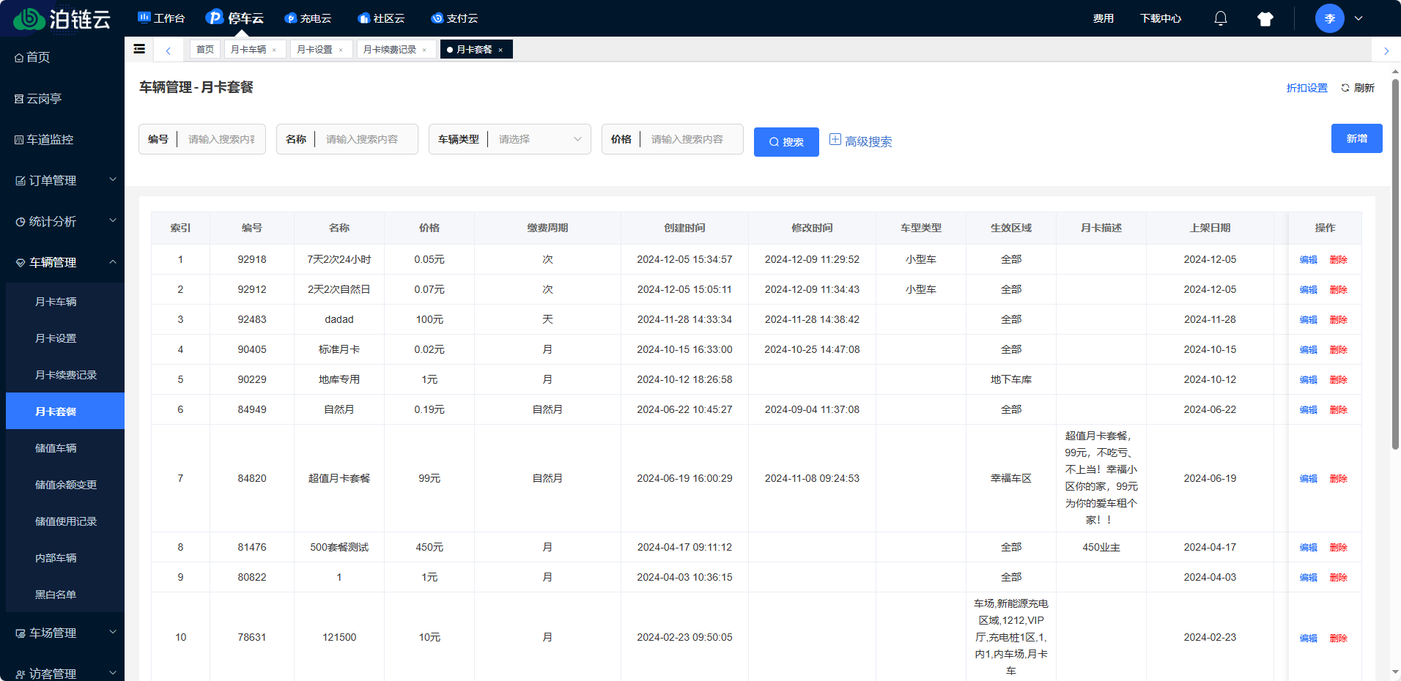Close the 月卡设置 tab
The width and height of the screenshot is (1401, 681).
[x=341, y=50]
